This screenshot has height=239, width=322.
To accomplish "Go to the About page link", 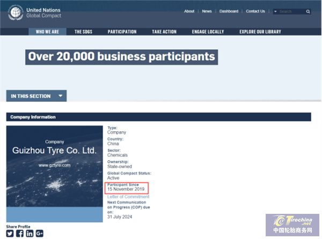I will coord(189,11).
